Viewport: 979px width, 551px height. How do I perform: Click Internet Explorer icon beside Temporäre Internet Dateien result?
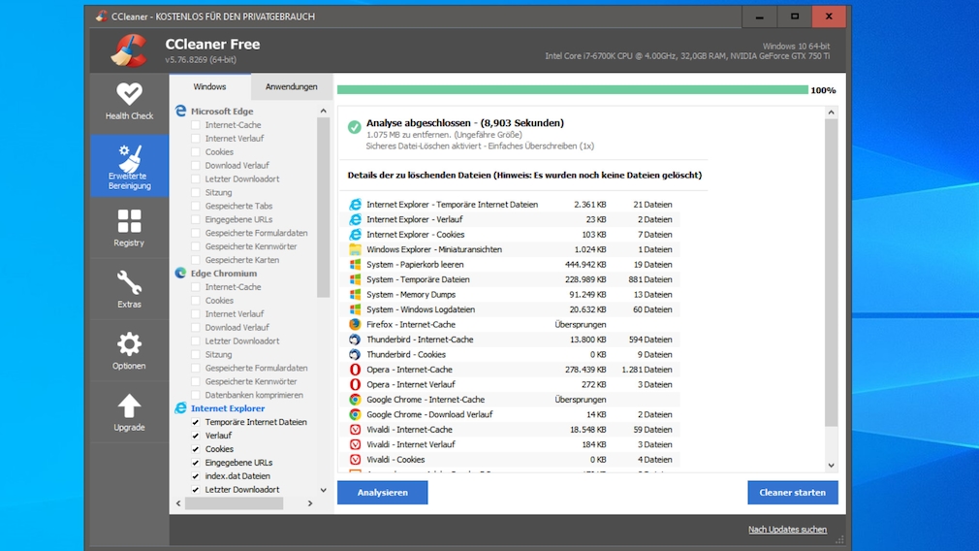click(x=355, y=205)
